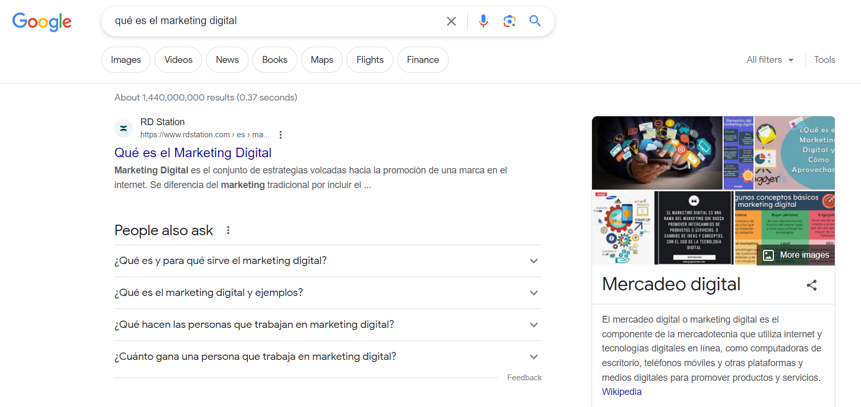Expand '¿Qué hacen las personas que trabajan en marketing digital?'
The image size is (861, 407).
[328, 325]
